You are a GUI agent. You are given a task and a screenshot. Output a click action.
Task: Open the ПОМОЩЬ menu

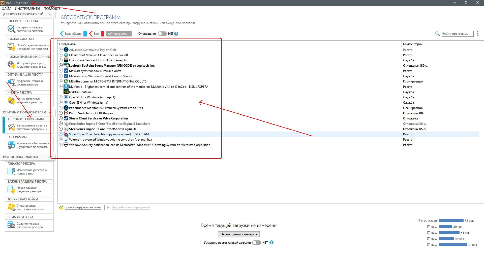(x=52, y=9)
